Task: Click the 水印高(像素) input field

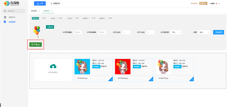Action: tap(102, 32)
